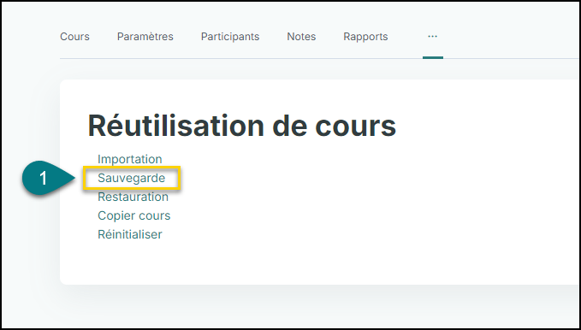Click the Importation link
Image resolution: width=581 pixels, height=330 pixels.
[x=130, y=159]
